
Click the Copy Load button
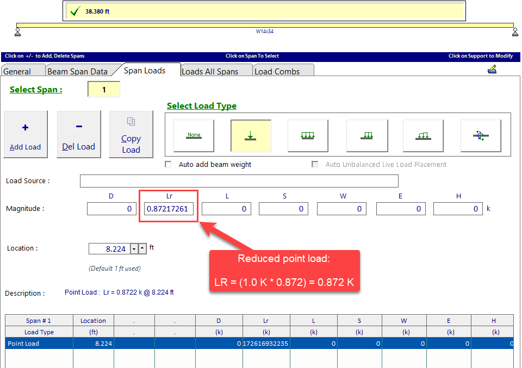point(131,134)
